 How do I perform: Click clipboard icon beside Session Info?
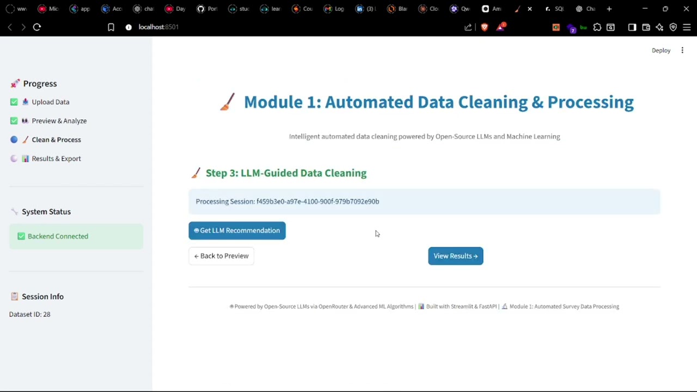15,297
